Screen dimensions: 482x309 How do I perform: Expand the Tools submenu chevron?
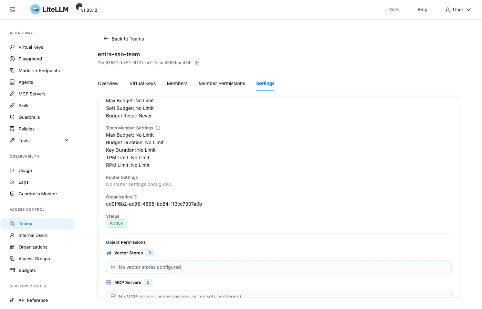[66, 140]
